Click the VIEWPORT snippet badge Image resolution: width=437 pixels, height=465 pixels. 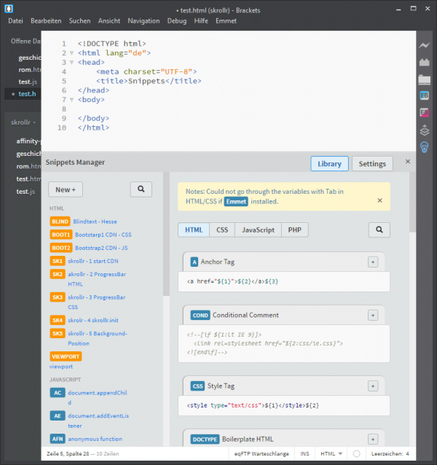[66, 356]
